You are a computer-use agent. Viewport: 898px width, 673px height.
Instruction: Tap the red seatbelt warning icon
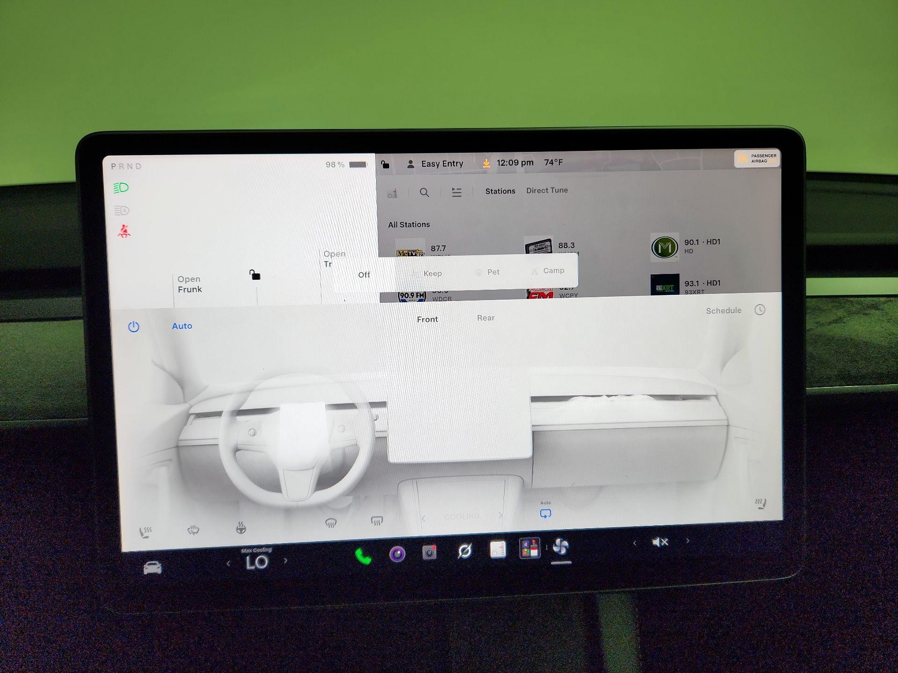124,231
